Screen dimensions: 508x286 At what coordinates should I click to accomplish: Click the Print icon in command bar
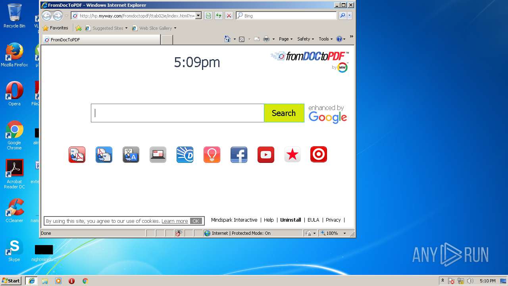(x=266, y=39)
